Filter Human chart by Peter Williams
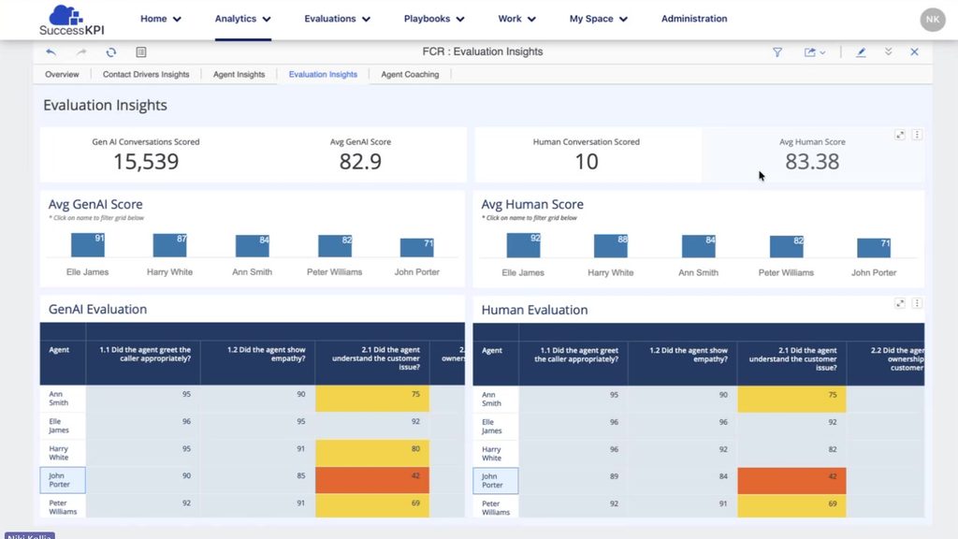 point(786,272)
